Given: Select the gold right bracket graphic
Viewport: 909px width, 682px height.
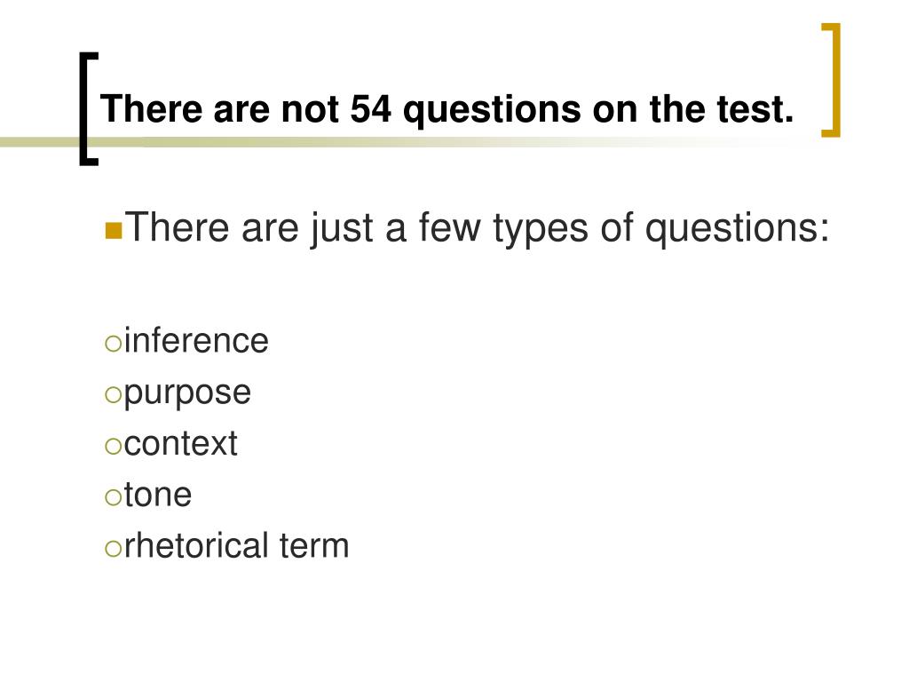Looking at the screenshot, I should [831, 80].
